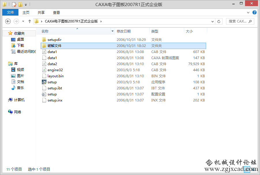This screenshot has width=260, height=175.
Task: Click the address bar folder icon
Action: (x=37, y=21)
